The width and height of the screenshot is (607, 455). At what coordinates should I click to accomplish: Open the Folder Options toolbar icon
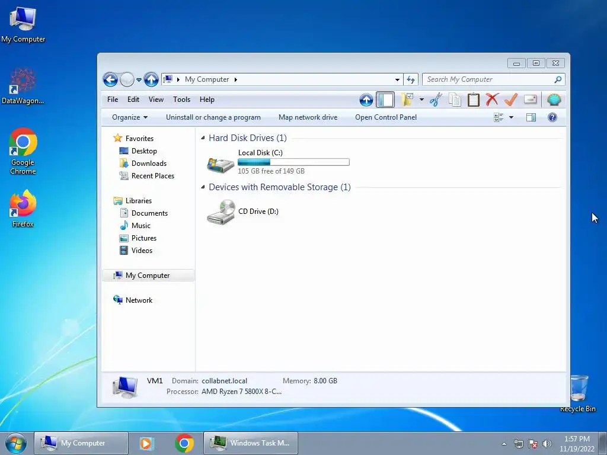tap(407, 100)
